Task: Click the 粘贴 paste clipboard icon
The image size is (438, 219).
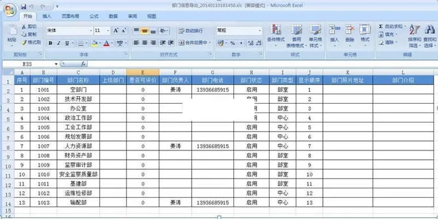Action: point(11,31)
